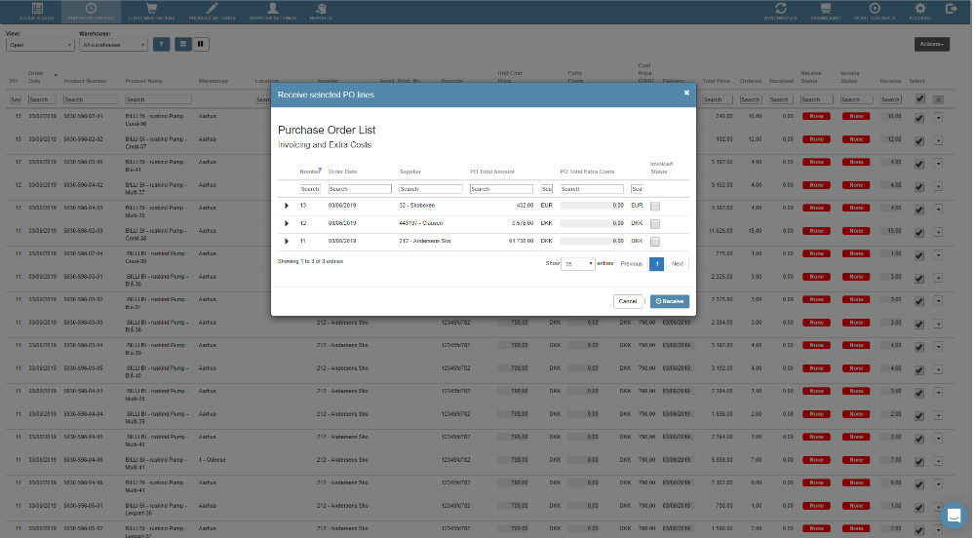
Task: Switch to Reports in top menu
Action: (x=320, y=11)
